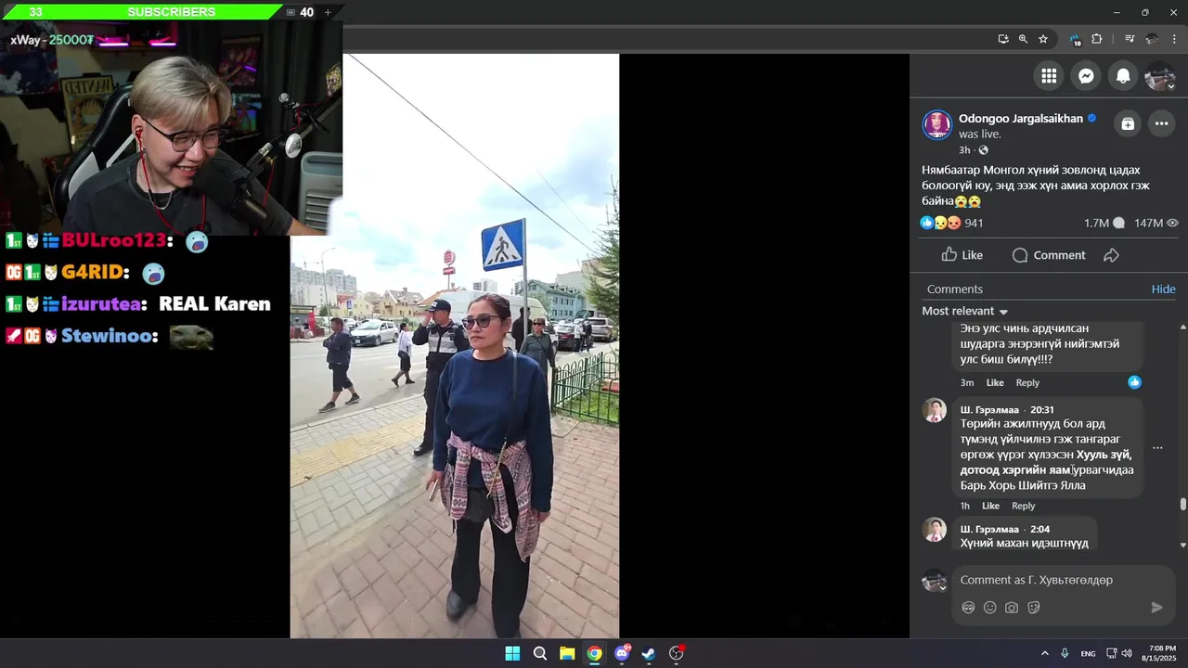Attach a photo using the camera icon
Viewport: 1188px width, 668px height.
[x=1012, y=608]
